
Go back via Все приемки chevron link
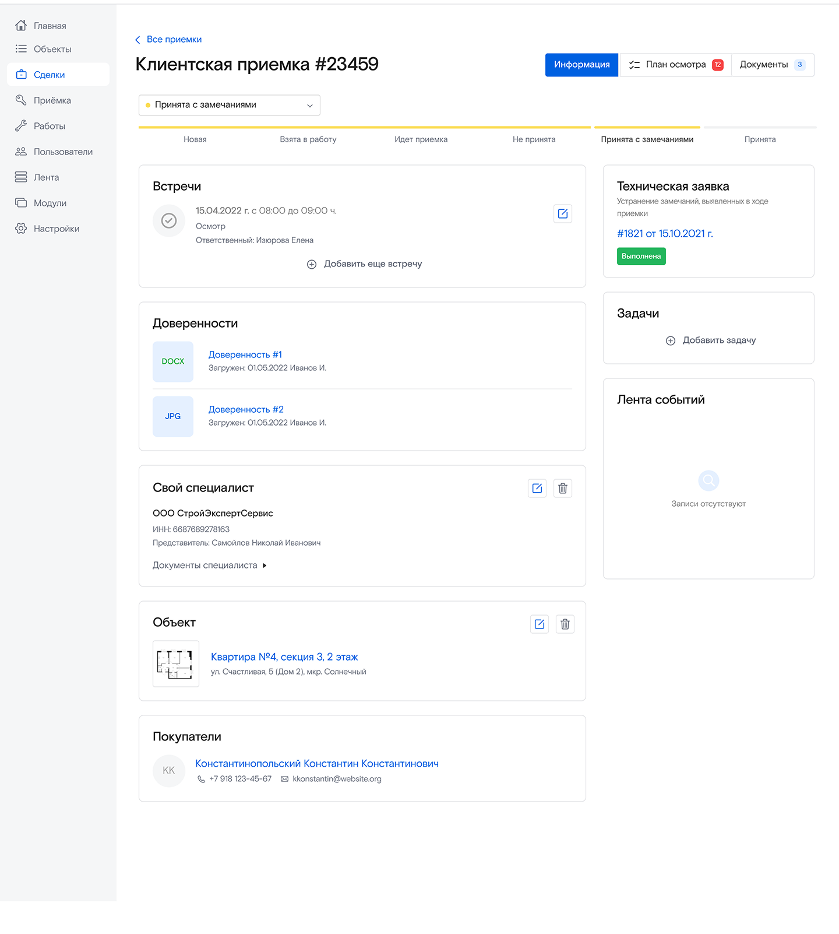point(168,40)
